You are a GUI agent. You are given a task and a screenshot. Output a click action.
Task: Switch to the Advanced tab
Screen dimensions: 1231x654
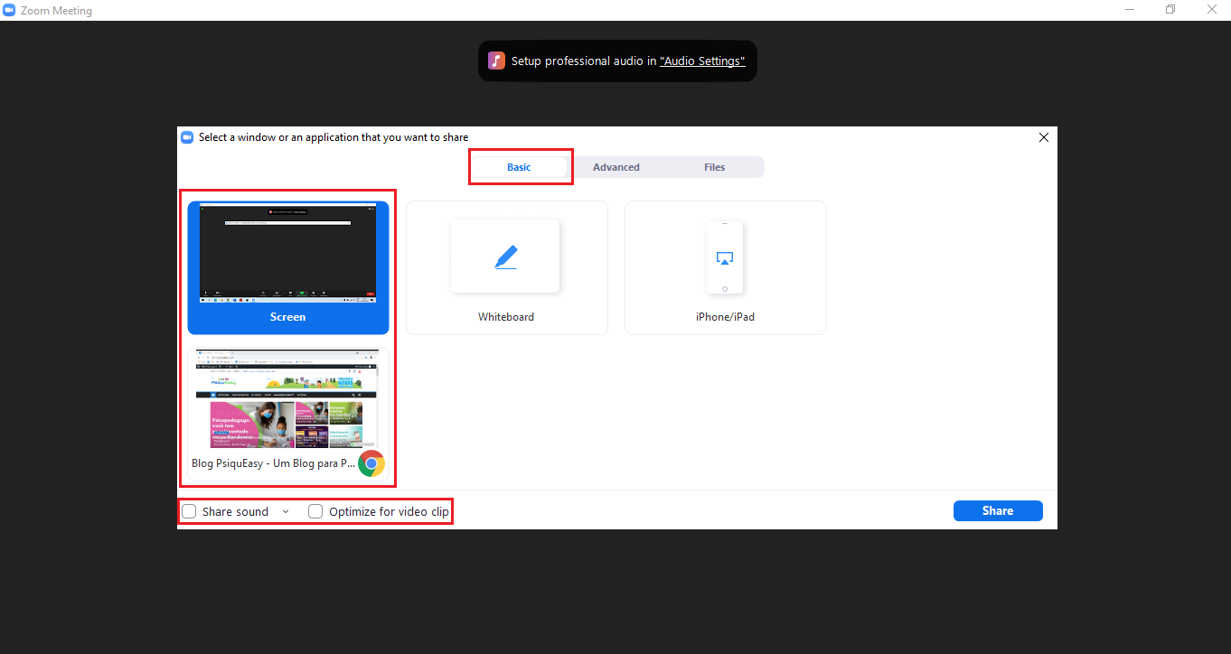click(616, 167)
